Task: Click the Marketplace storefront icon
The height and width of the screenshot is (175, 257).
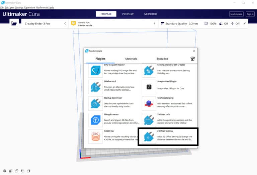Action: (192, 59)
